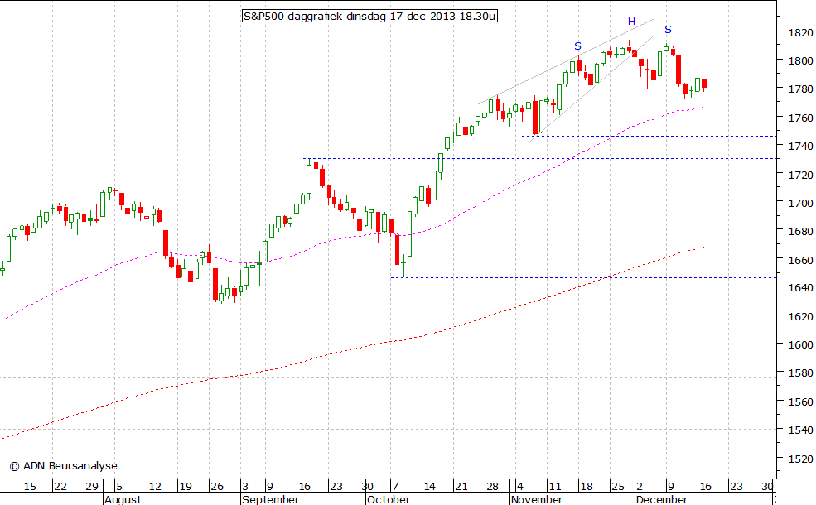This screenshot has height=505, width=816.
Task: Click the '2' date label above December
Action: [640, 487]
